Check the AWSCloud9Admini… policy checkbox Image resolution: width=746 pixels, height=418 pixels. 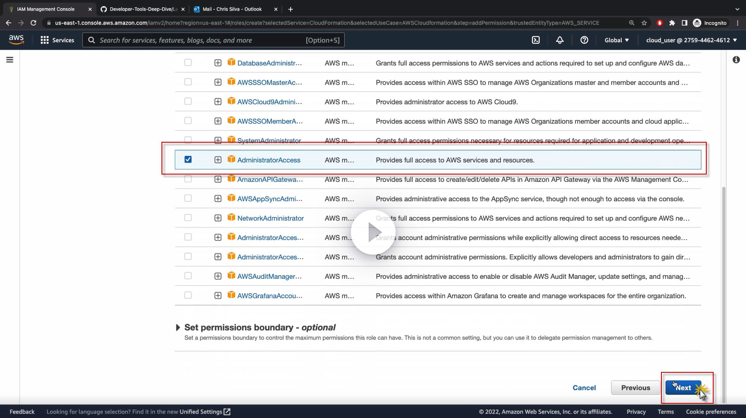[x=188, y=101]
